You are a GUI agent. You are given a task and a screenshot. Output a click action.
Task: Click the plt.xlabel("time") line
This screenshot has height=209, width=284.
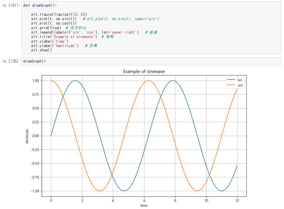pyautogui.click(x=50, y=41)
